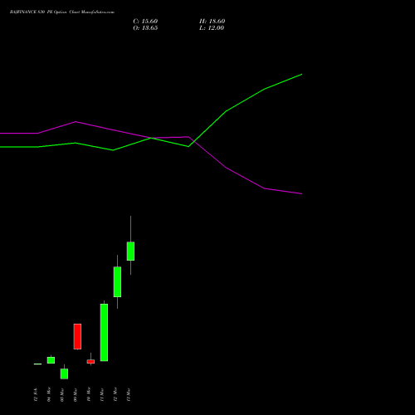Click the low value "L: 12.00"
Image resolution: width=415 pixels, height=415 pixels.
click(212, 28)
